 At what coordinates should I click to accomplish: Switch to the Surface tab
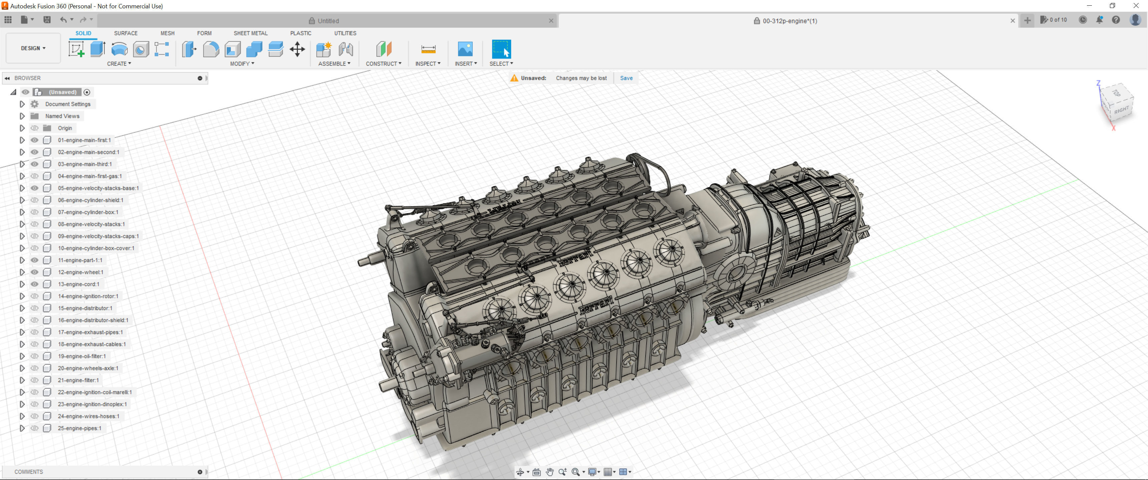pyautogui.click(x=126, y=33)
